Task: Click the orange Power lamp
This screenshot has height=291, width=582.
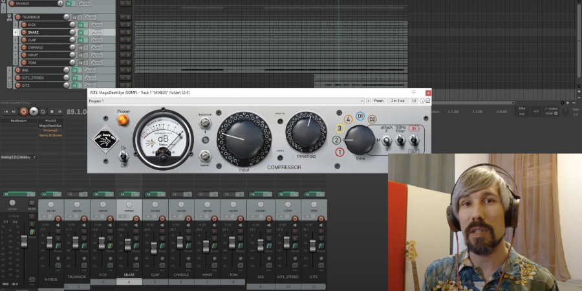Action: tap(123, 120)
